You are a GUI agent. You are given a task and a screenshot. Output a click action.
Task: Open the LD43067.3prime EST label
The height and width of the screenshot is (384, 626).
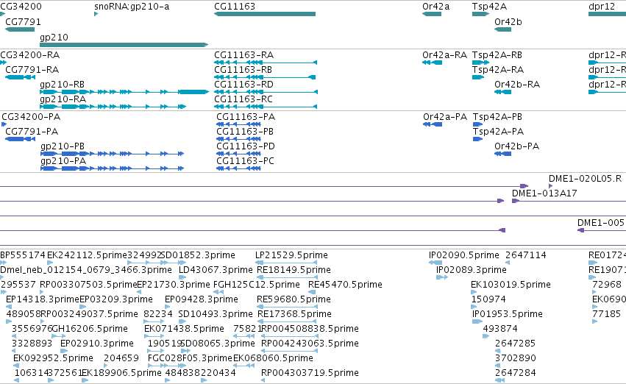[x=216, y=270]
